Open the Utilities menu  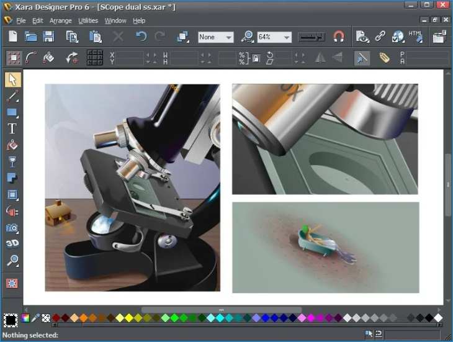click(88, 20)
